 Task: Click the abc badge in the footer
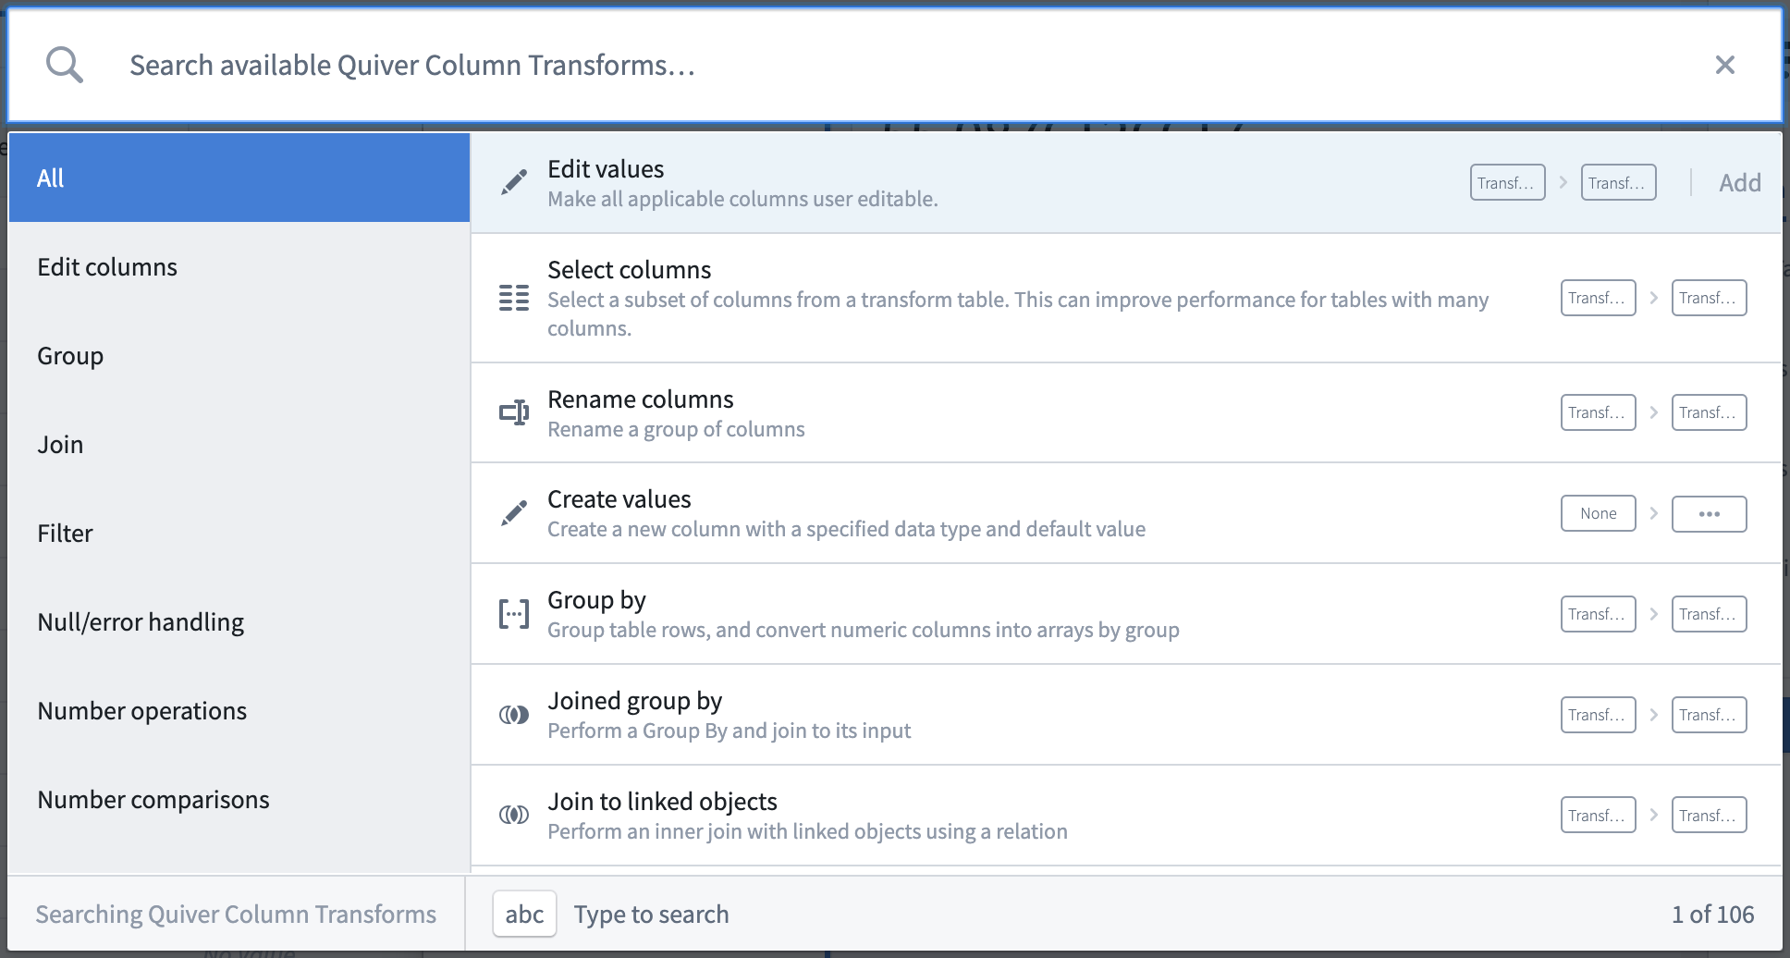[524, 914]
